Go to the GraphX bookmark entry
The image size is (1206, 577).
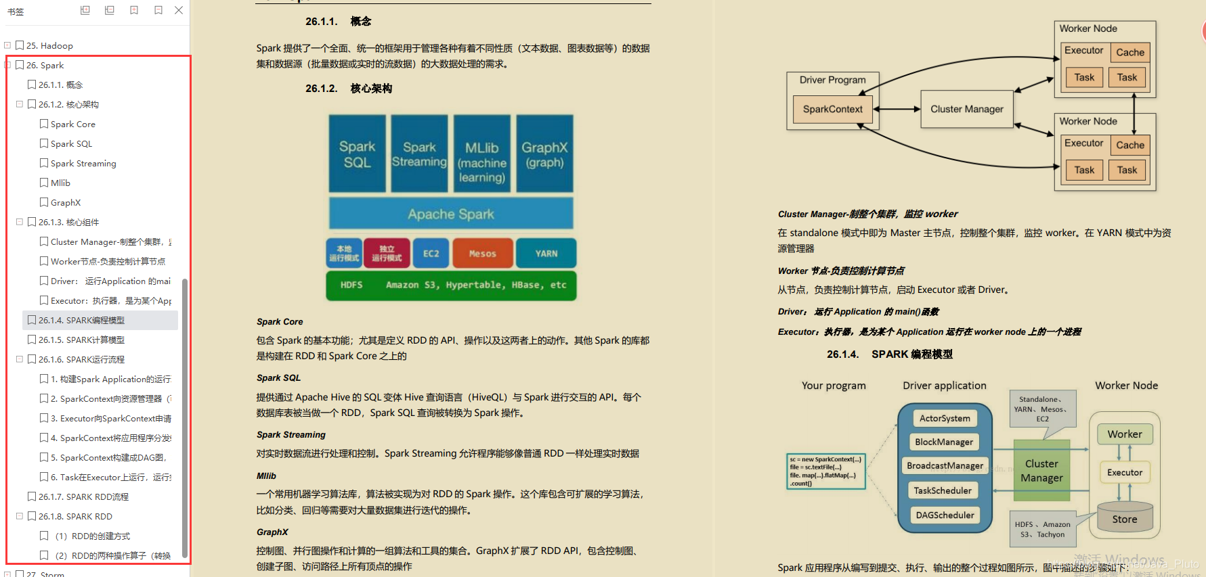(66, 202)
